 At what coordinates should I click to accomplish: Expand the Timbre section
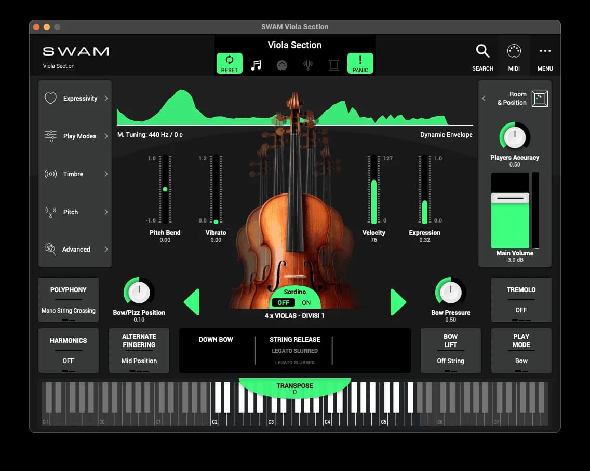[75, 174]
